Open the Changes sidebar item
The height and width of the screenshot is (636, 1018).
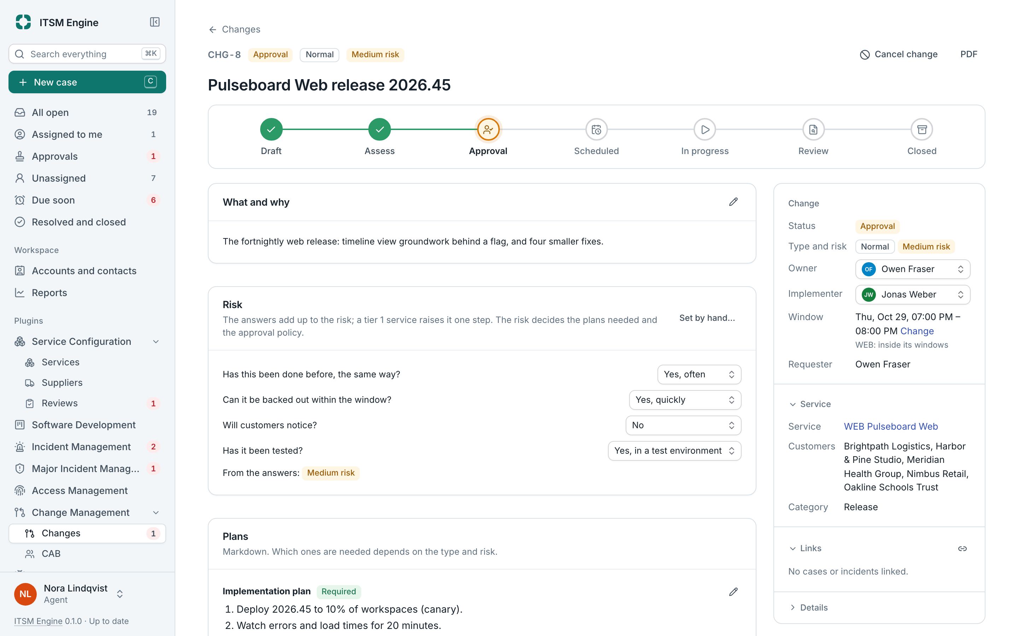(x=87, y=533)
